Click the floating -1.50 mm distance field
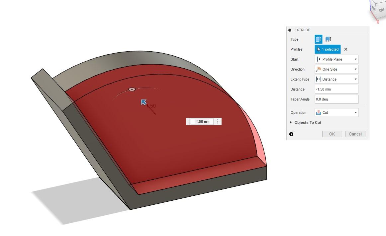This screenshot has height=236, width=386. (202, 121)
